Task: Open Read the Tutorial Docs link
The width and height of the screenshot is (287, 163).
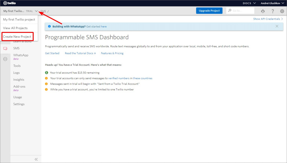Action: tap(80, 53)
